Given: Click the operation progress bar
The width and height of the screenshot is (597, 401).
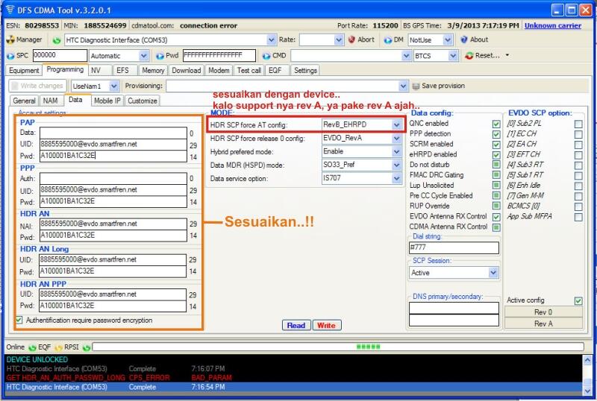Looking at the screenshot, I should pos(338,347).
